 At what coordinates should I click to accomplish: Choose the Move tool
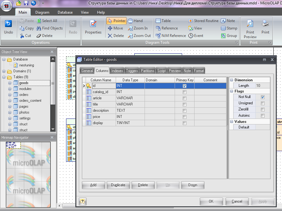(115, 28)
